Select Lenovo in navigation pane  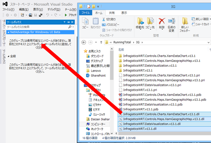pyautogui.click(x=93, y=71)
